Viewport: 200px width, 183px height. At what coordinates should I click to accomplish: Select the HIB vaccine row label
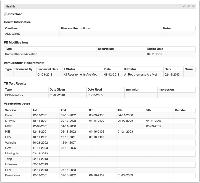click(8, 132)
